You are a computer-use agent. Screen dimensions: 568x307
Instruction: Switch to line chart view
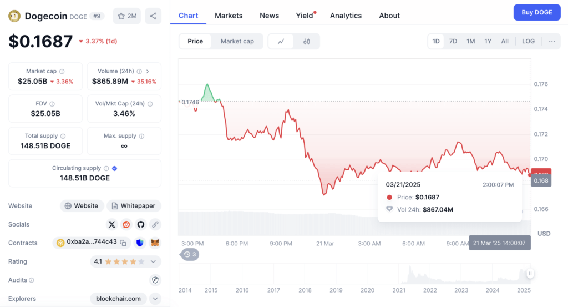tap(281, 41)
